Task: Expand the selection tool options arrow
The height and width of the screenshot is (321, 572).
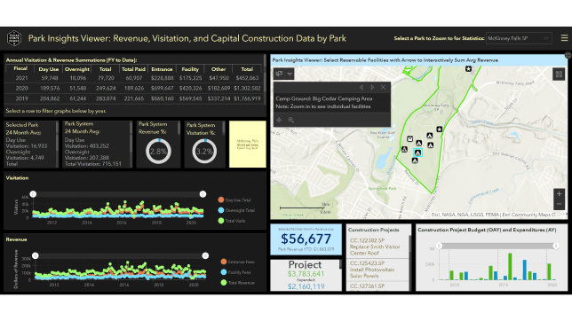Action: coord(290,74)
